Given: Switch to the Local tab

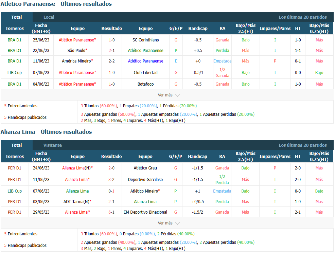Looking at the screenshot, I should pos(49,17).
